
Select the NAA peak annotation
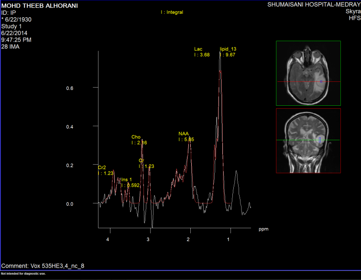click(184, 134)
